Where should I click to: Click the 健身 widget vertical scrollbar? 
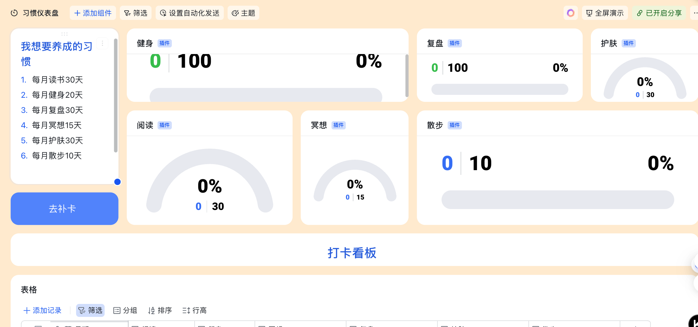click(407, 76)
